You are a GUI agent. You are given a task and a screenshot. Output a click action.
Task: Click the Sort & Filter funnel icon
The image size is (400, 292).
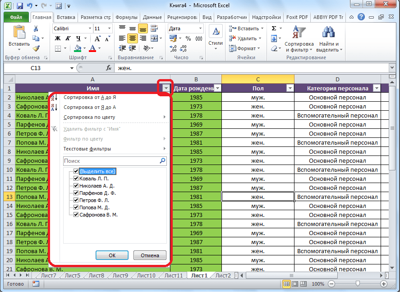299,33
